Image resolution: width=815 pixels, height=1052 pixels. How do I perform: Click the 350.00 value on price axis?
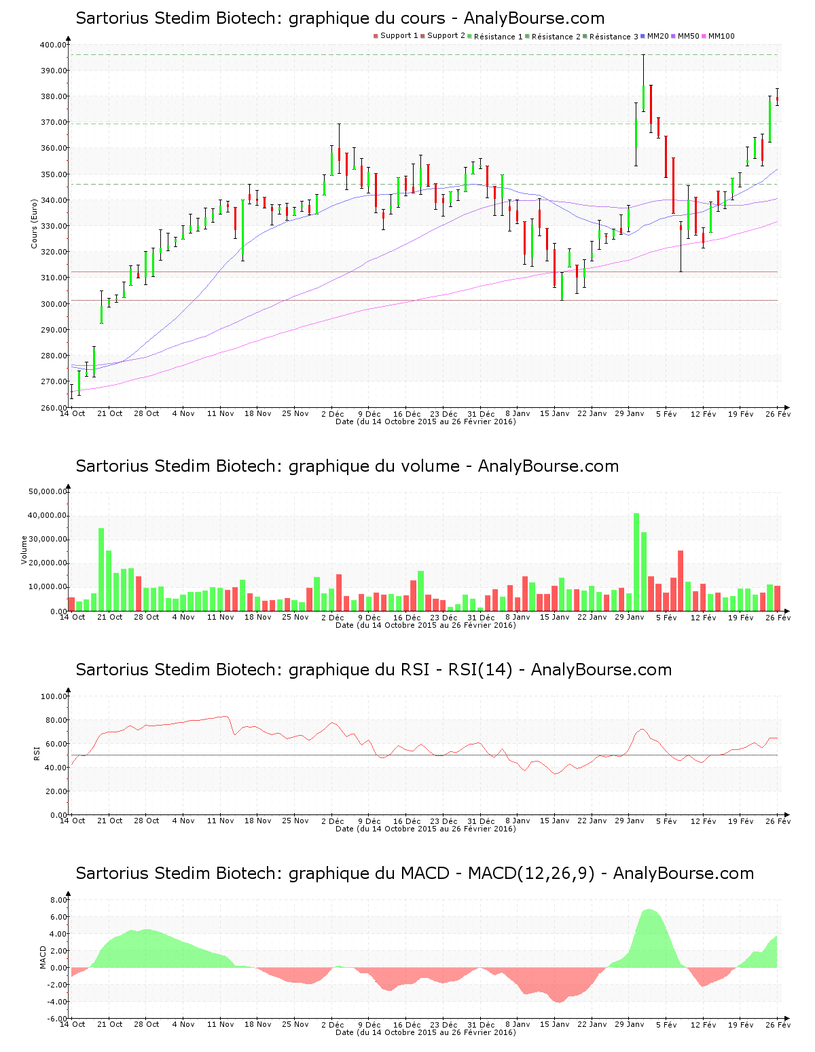(53, 174)
